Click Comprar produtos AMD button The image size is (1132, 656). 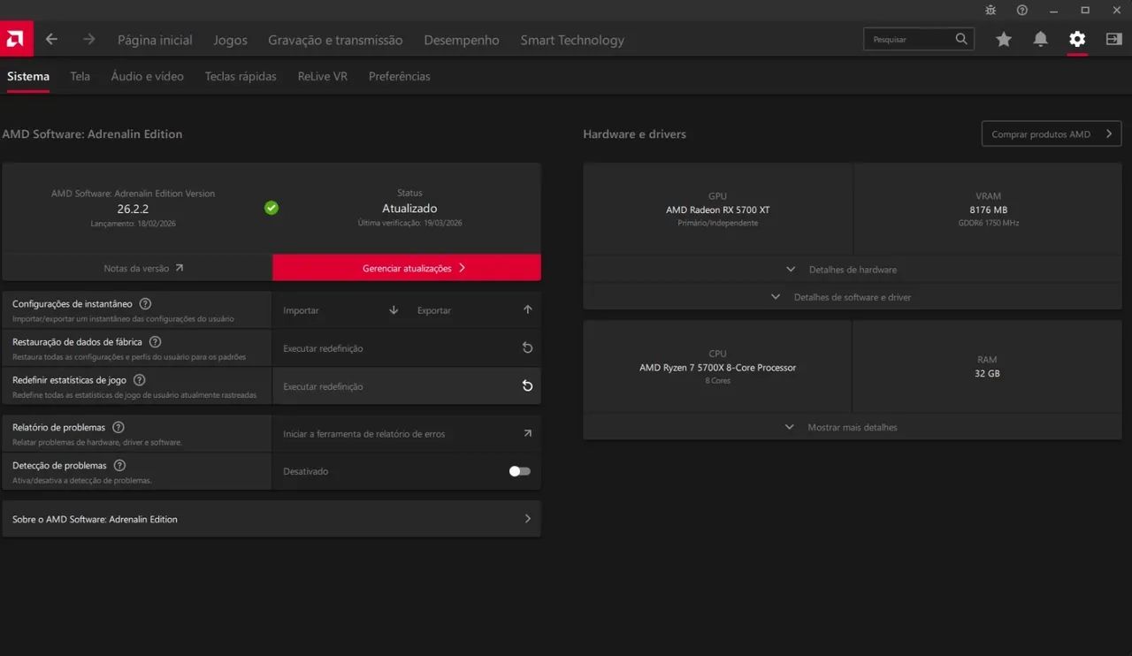(x=1052, y=134)
